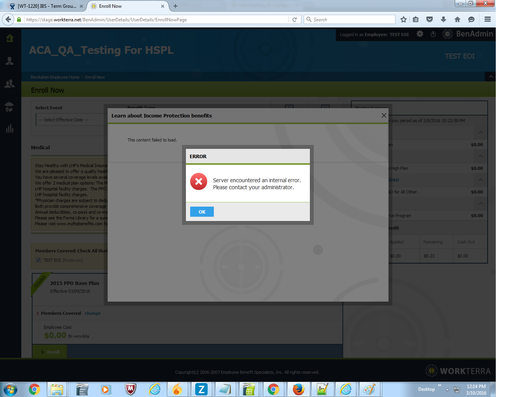Open the Select Effective Date dropdown
This screenshot has height=397, width=526.
(x=70, y=120)
